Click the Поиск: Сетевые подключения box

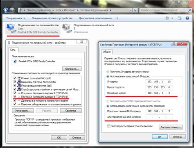pos(164,10)
